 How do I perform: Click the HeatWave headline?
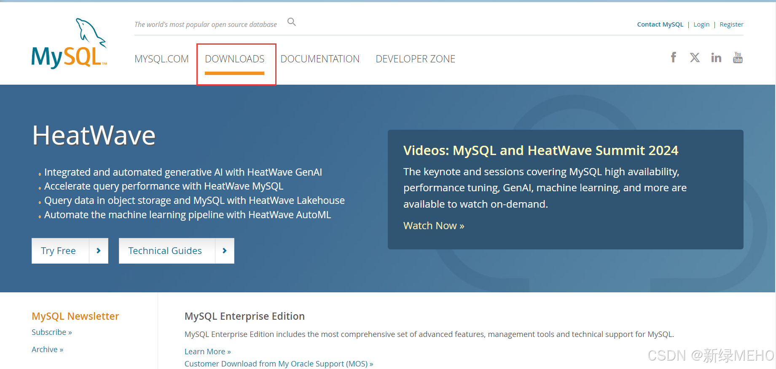pos(94,136)
